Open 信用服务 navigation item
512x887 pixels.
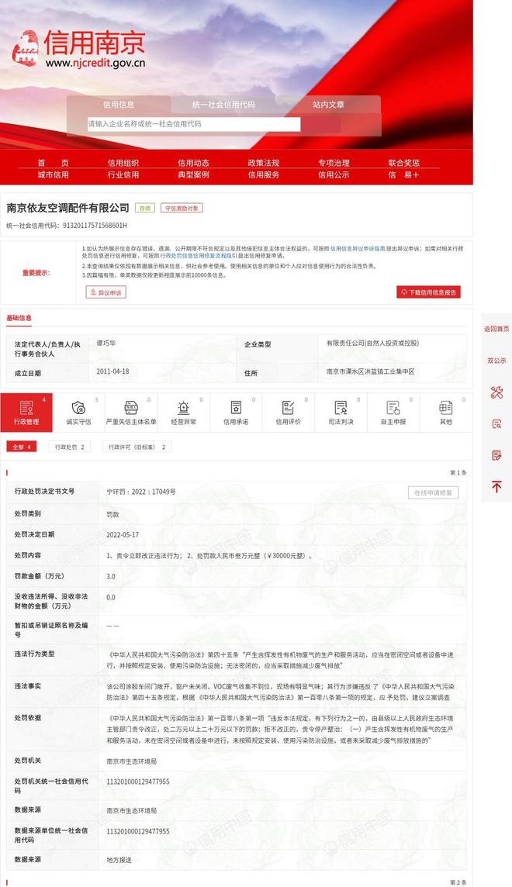(264, 174)
